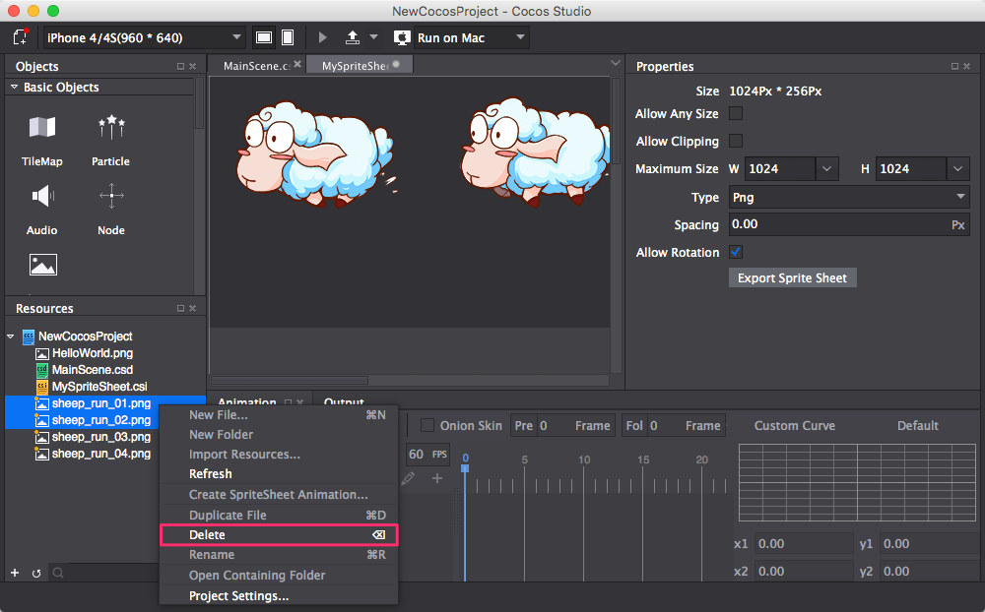Choose New File from context menu
Viewport: 985px width, 612px height.
pyautogui.click(x=279, y=415)
